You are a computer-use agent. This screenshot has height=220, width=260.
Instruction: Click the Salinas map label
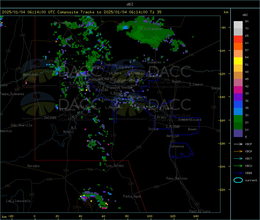(x=50, y=117)
